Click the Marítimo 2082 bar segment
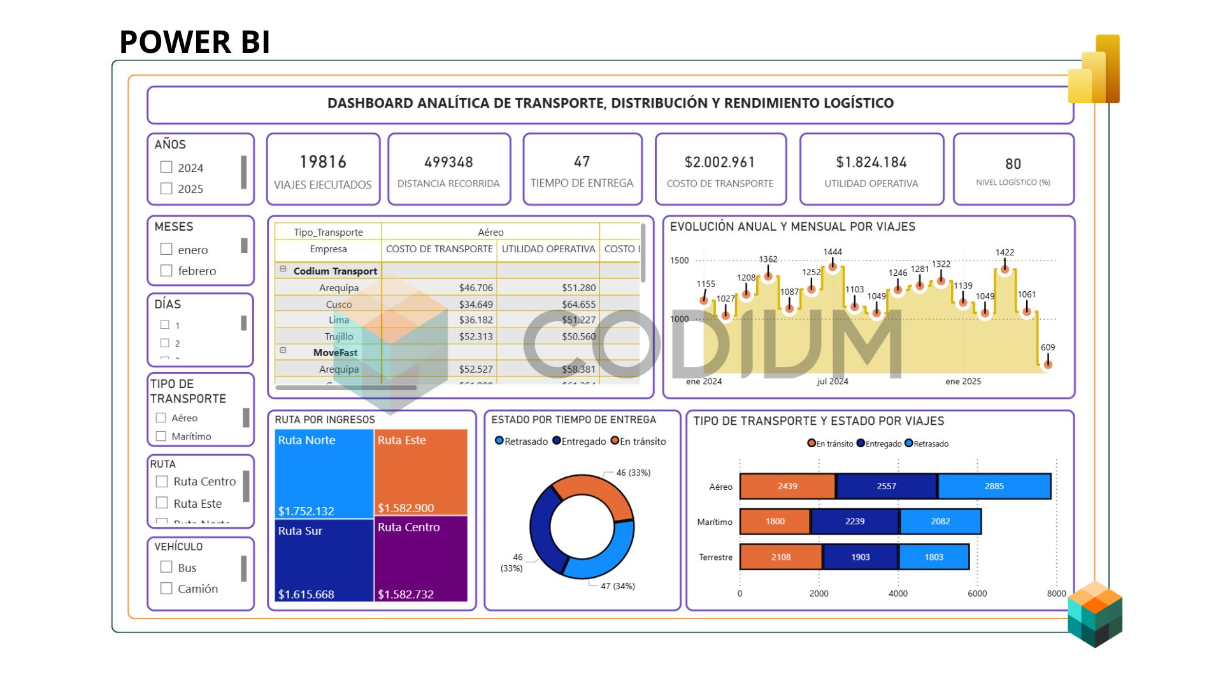 940,521
